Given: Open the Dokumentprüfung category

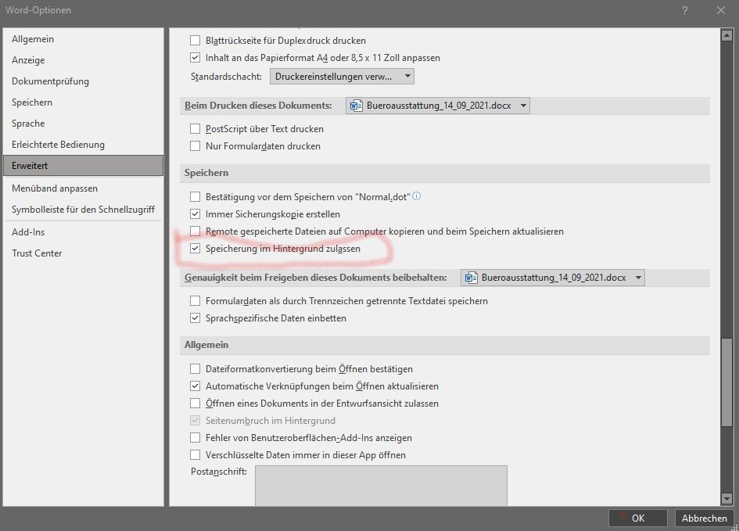Looking at the screenshot, I should tap(83, 81).
